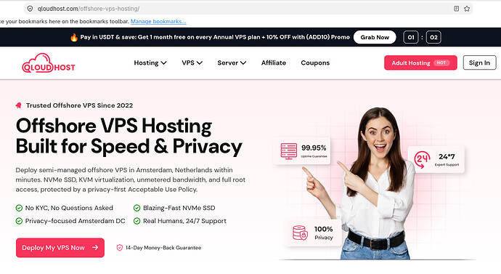The image size is (501, 274).
Task: Expand the Server dropdown menu
Action: point(232,63)
